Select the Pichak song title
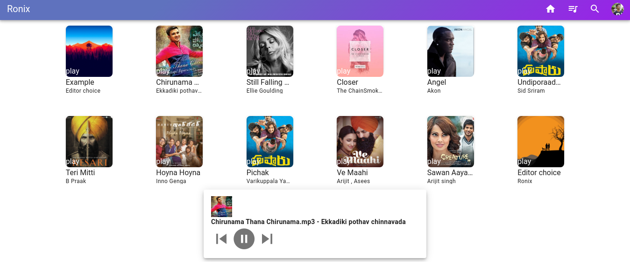 pos(257,173)
